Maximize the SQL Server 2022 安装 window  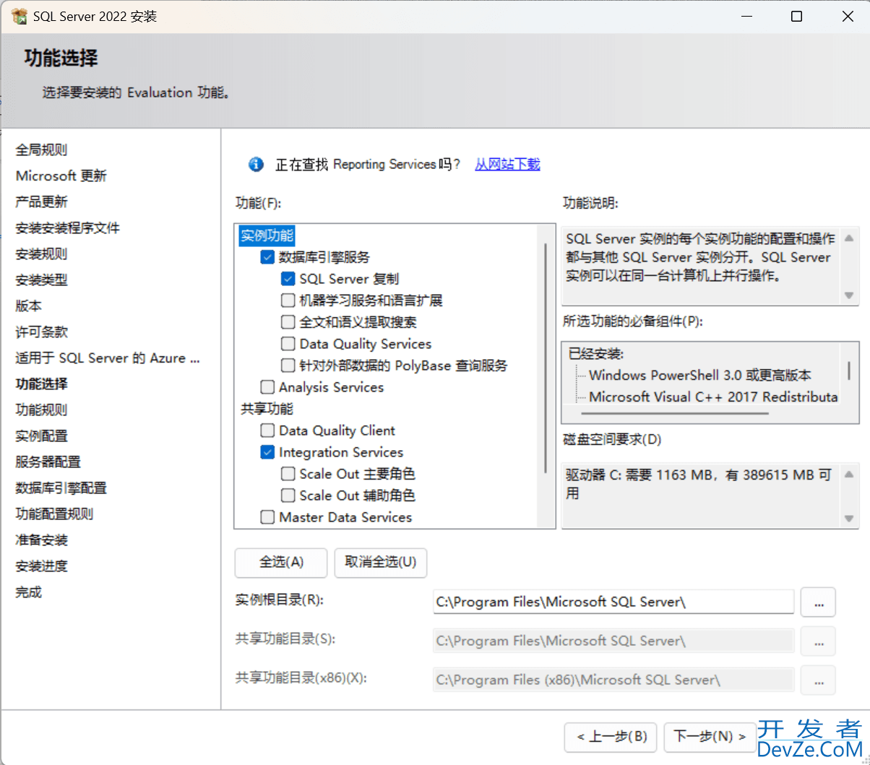point(796,17)
